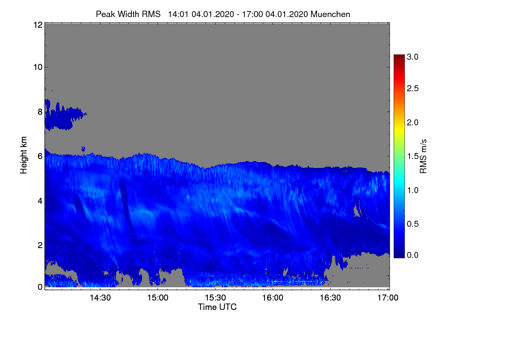The image size is (512, 341).
Task: Click the 15:30 time tick label
Action: click(215, 298)
